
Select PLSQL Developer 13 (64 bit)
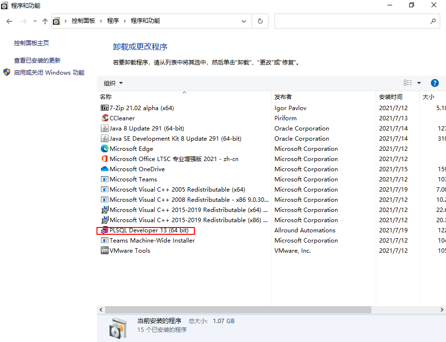[x=149, y=230]
